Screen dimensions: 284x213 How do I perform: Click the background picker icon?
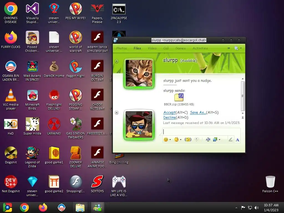(215, 140)
